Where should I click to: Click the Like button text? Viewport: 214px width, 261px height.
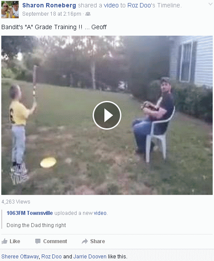(x=15, y=241)
